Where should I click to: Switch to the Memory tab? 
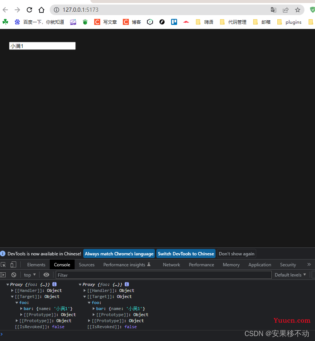point(231,265)
